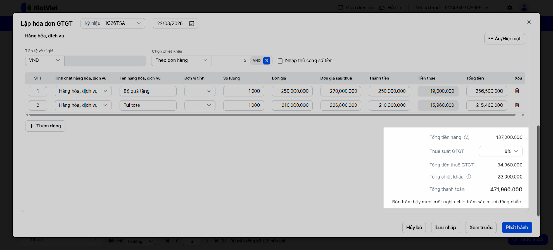
Task: Go to the last page of records
Action: (x=216, y=241)
